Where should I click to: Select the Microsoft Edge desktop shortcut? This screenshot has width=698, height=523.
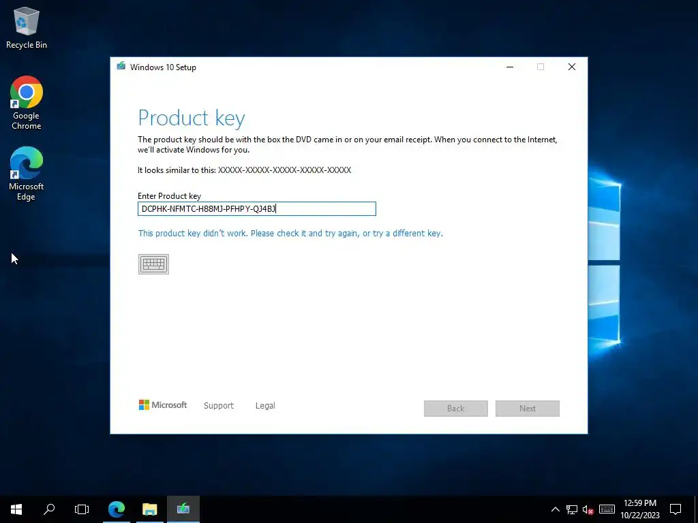(27, 174)
